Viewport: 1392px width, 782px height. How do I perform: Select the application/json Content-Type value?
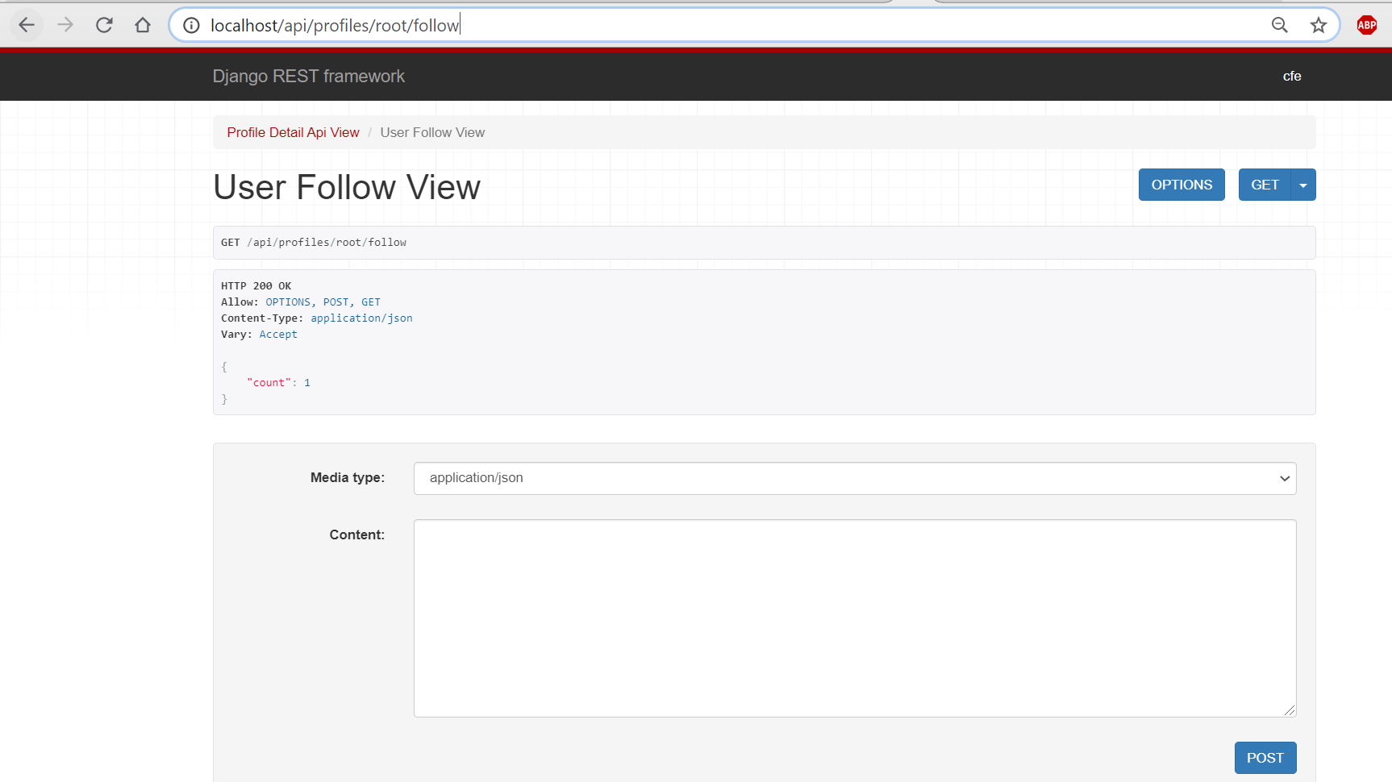[361, 318]
